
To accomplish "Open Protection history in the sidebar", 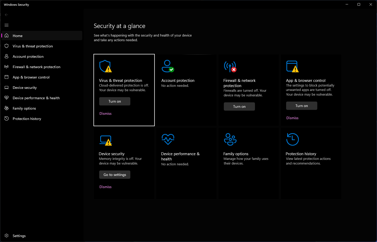I will 42,118.
